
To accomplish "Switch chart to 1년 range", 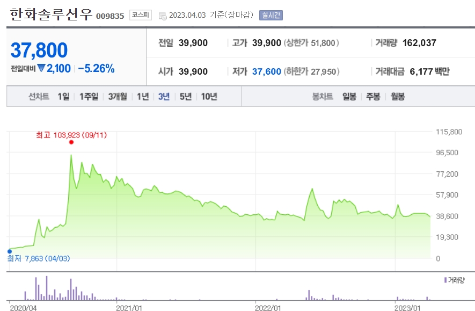I will (143, 96).
